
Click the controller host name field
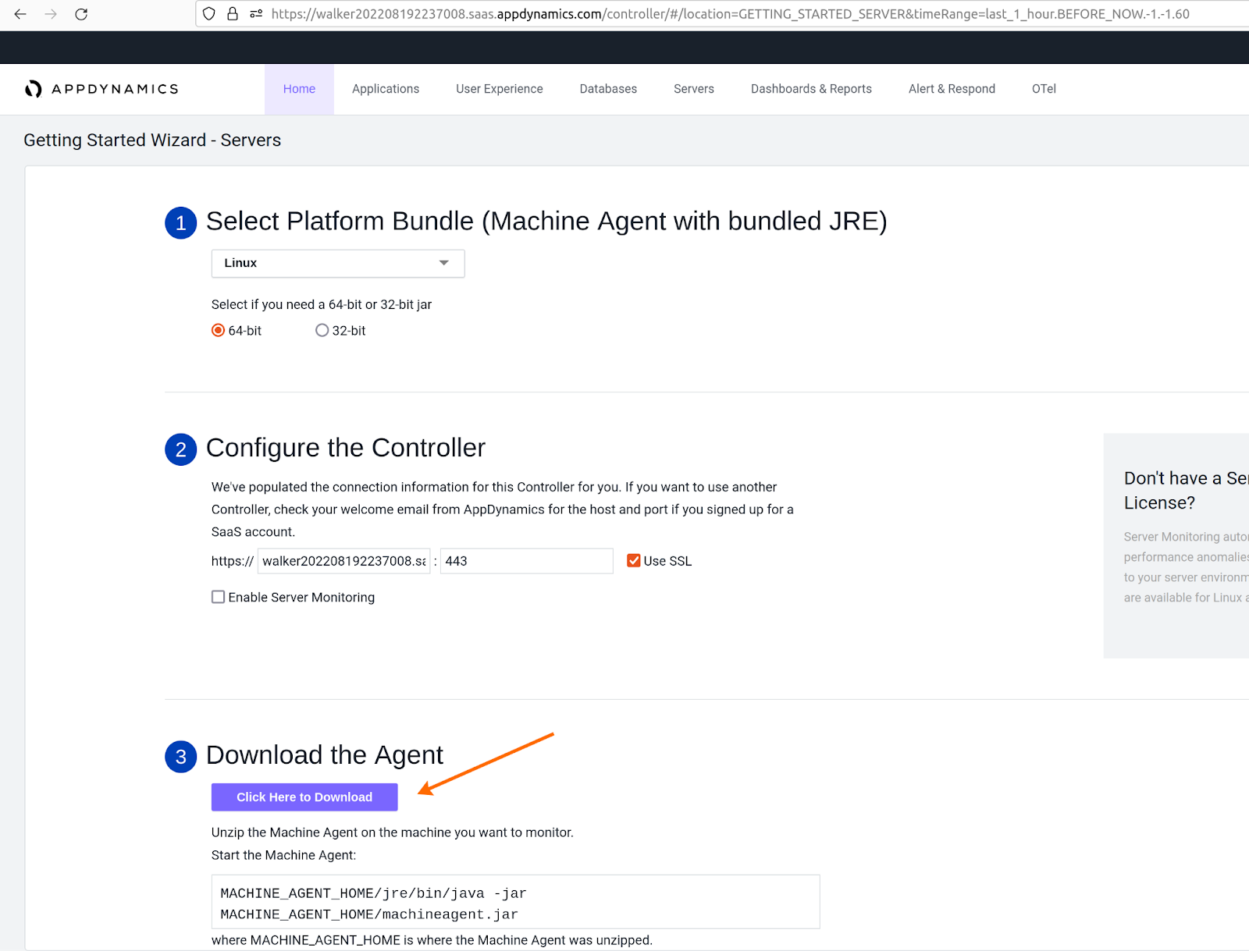[x=343, y=561]
